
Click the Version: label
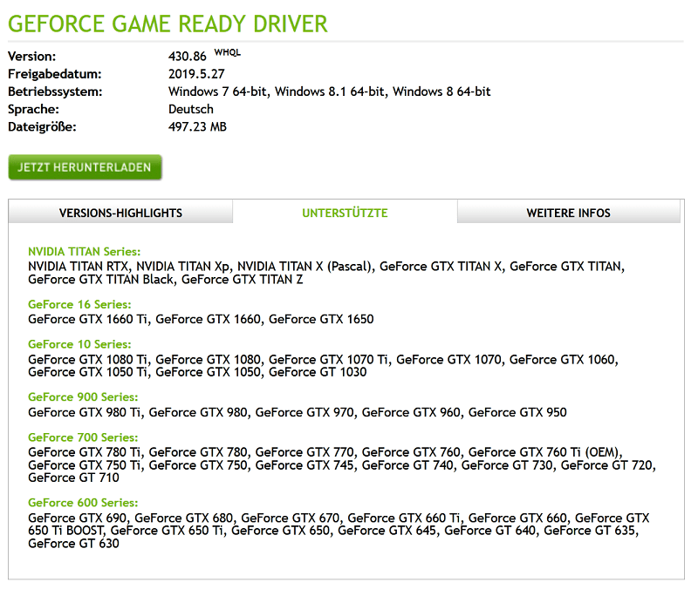point(32,57)
